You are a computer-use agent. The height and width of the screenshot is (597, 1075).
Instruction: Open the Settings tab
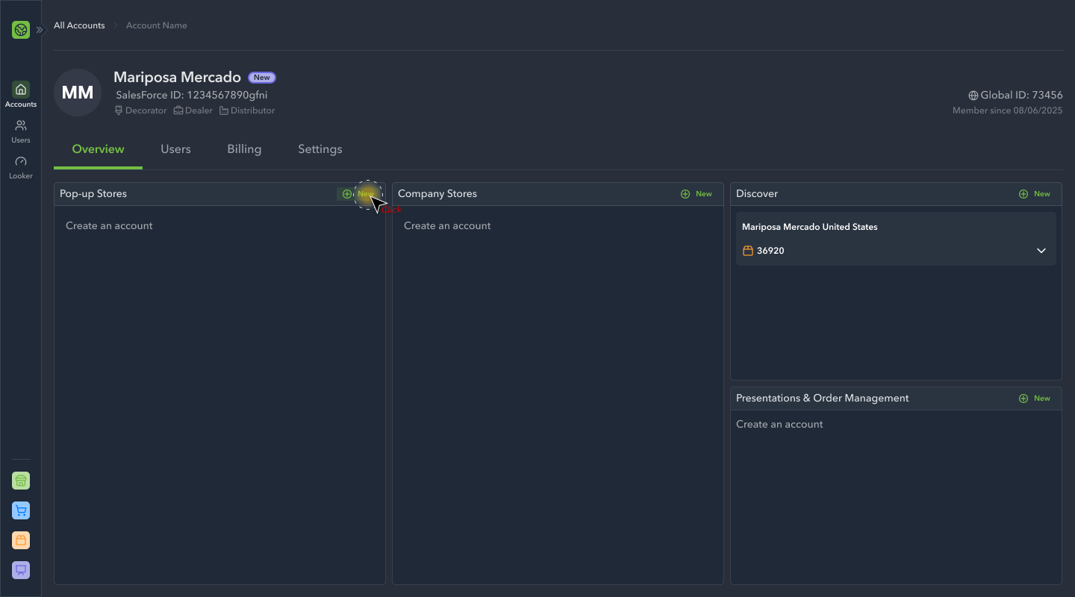[x=320, y=149]
